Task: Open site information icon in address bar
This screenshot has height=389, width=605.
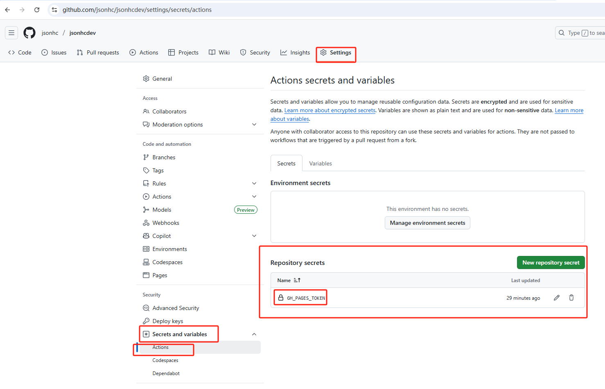Action: point(54,10)
